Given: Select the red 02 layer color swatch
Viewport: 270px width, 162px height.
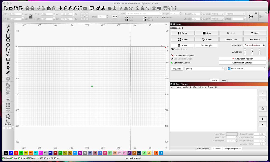Looking at the screenshot, I should pyautogui.click(x=16, y=152).
